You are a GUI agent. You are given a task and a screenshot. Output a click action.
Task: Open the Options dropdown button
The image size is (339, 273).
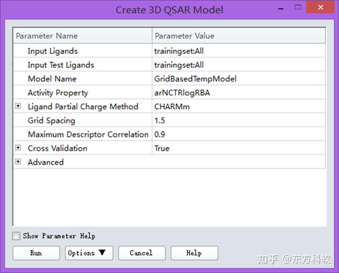[89, 253]
